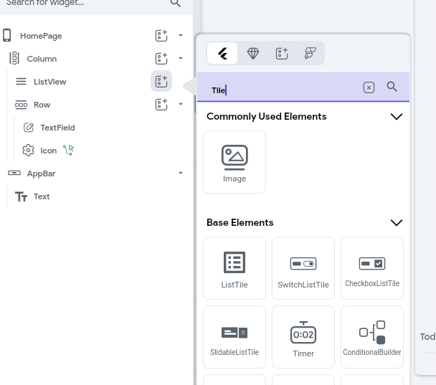Collapse the Commonly Used Elements section

[x=397, y=116]
